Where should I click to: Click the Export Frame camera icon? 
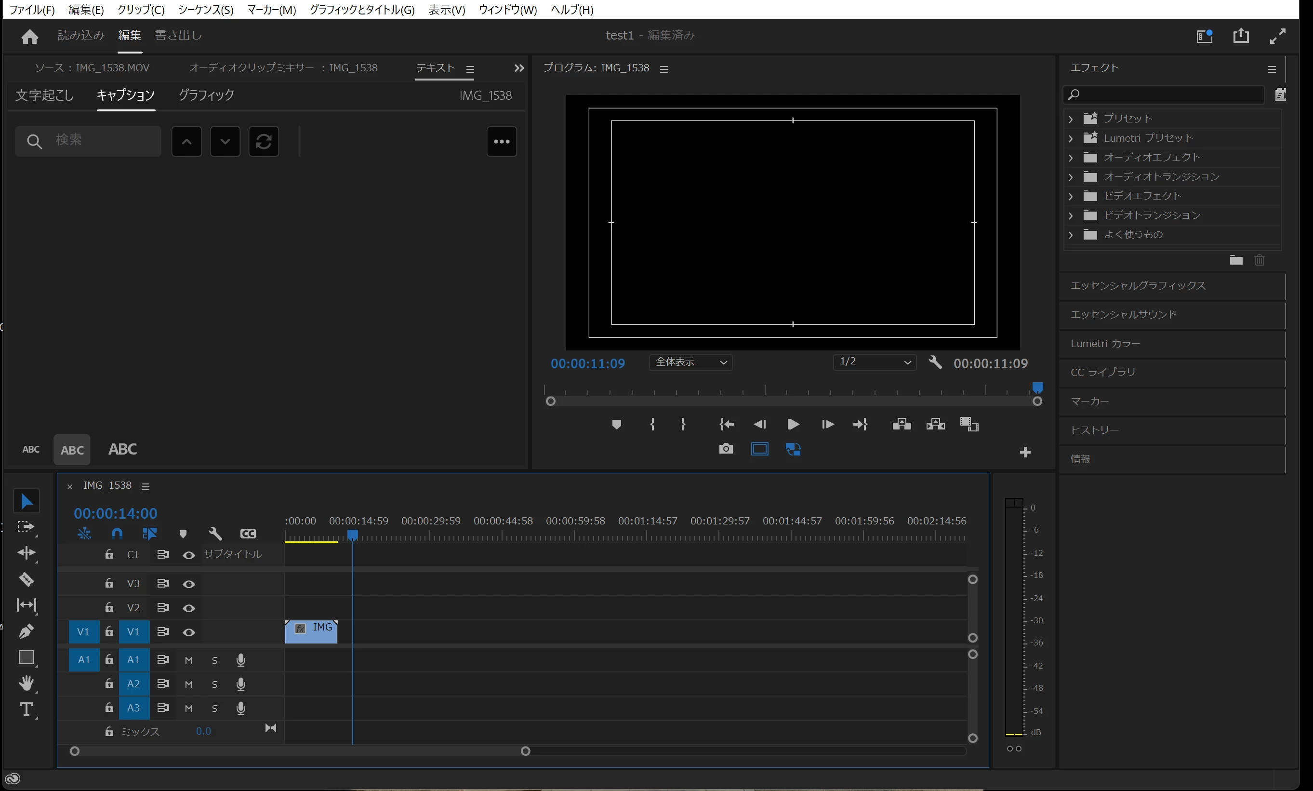click(726, 449)
